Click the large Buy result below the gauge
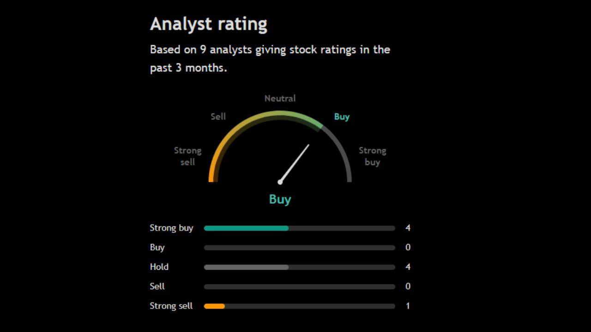Image resolution: width=591 pixels, height=332 pixels. pyautogui.click(x=280, y=199)
